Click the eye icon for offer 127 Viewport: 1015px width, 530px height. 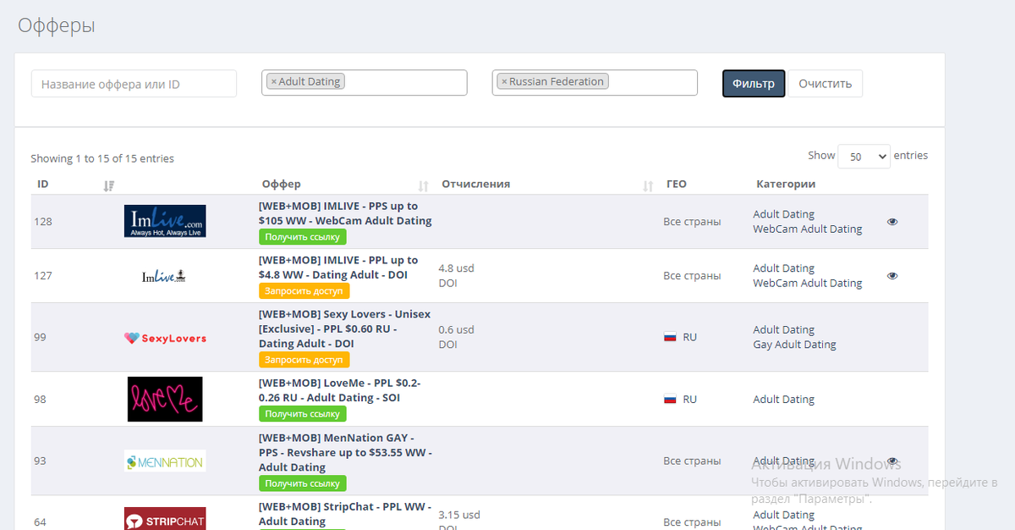892,276
